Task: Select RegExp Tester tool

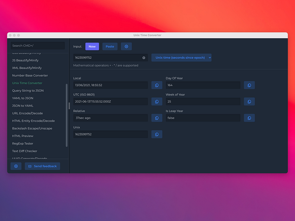Action: pos(22,143)
